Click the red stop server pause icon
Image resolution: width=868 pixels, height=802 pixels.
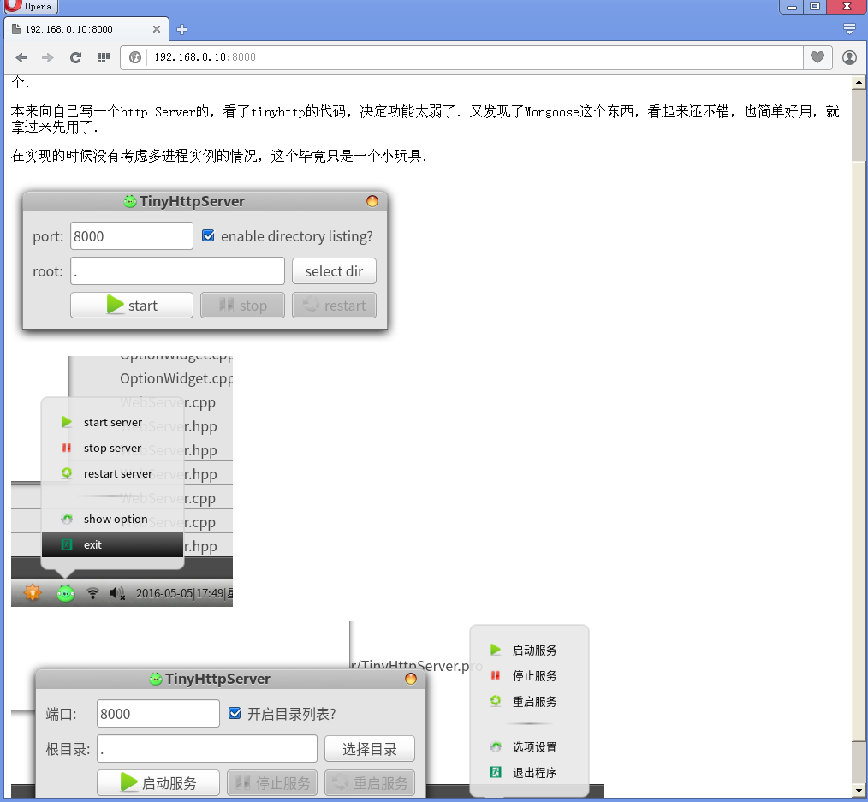click(x=66, y=448)
